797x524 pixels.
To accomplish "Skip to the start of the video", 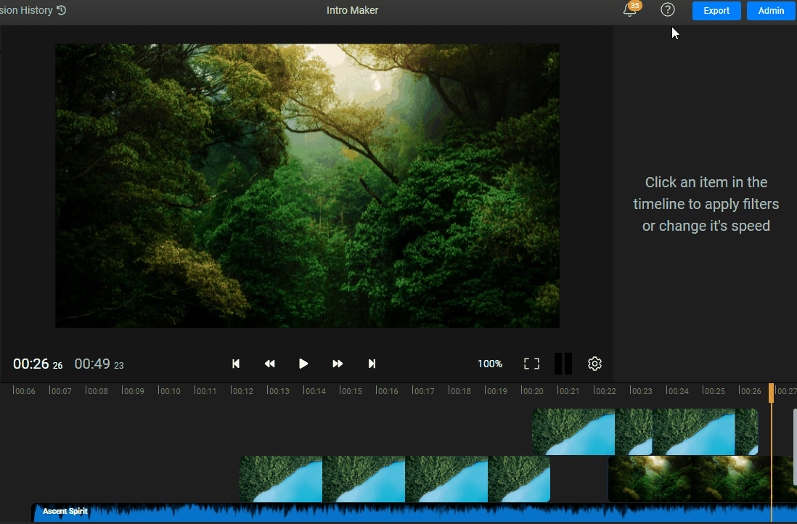I will tap(236, 364).
